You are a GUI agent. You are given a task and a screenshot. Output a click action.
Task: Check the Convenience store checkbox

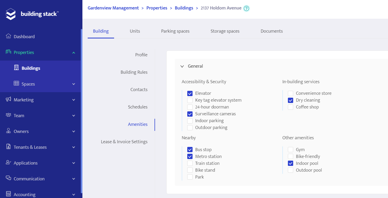click(291, 93)
